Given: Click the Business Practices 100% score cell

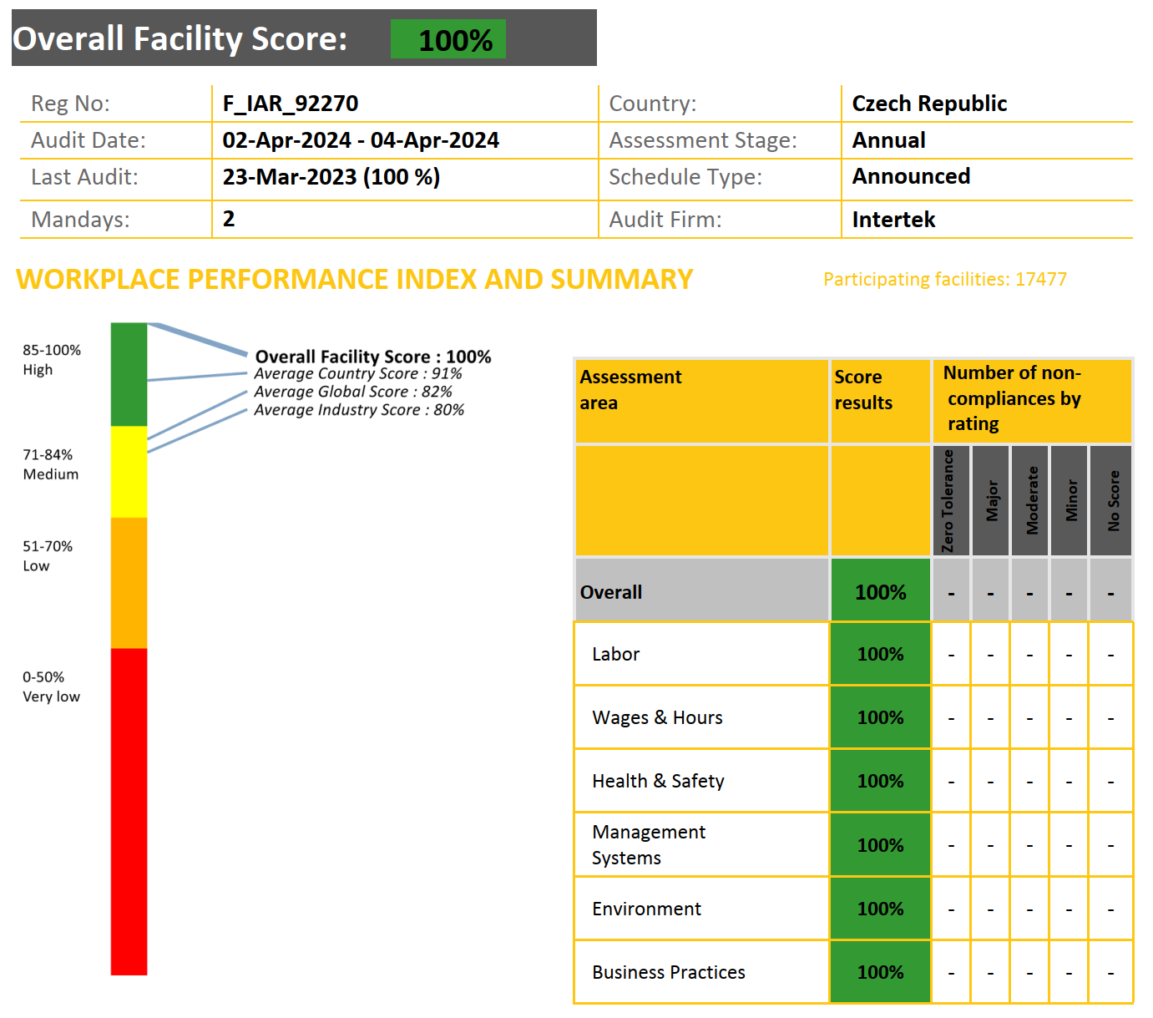Looking at the screenshot, I should (x=880, y=972).
